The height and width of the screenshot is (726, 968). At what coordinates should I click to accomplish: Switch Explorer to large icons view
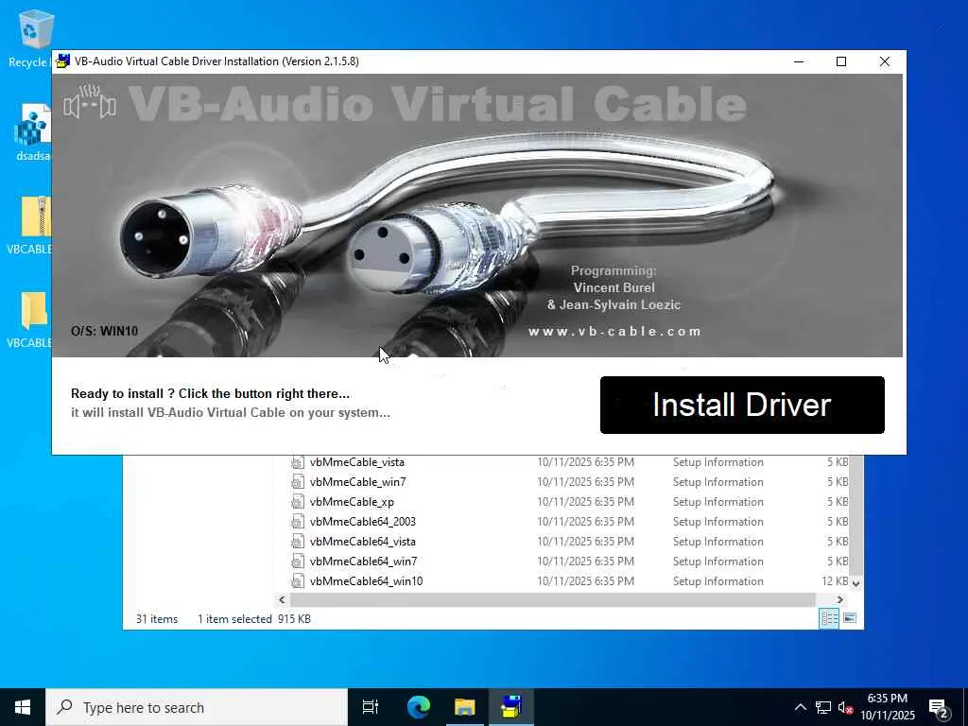click(x=850, y=618)
